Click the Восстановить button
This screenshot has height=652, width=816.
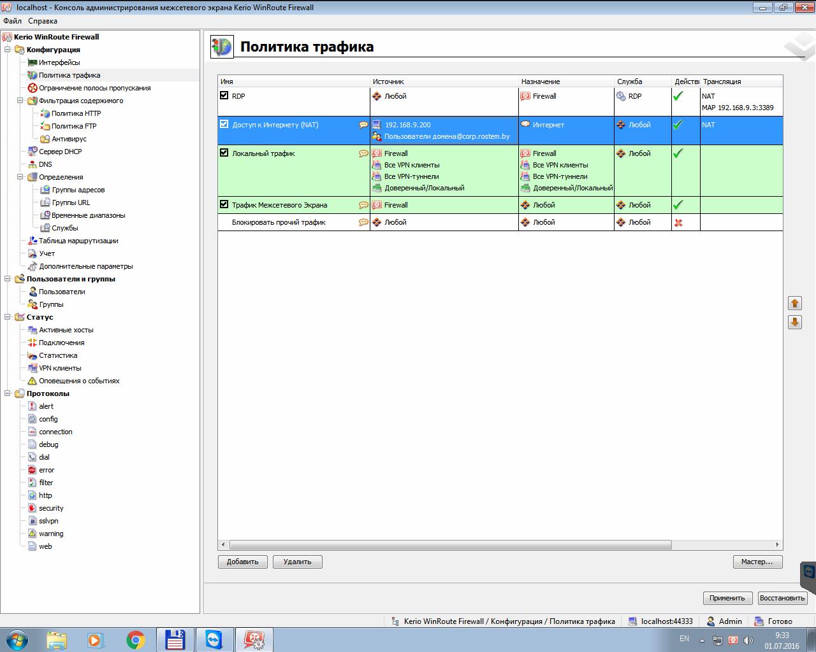pyautogui.click(x=782, y=598)
